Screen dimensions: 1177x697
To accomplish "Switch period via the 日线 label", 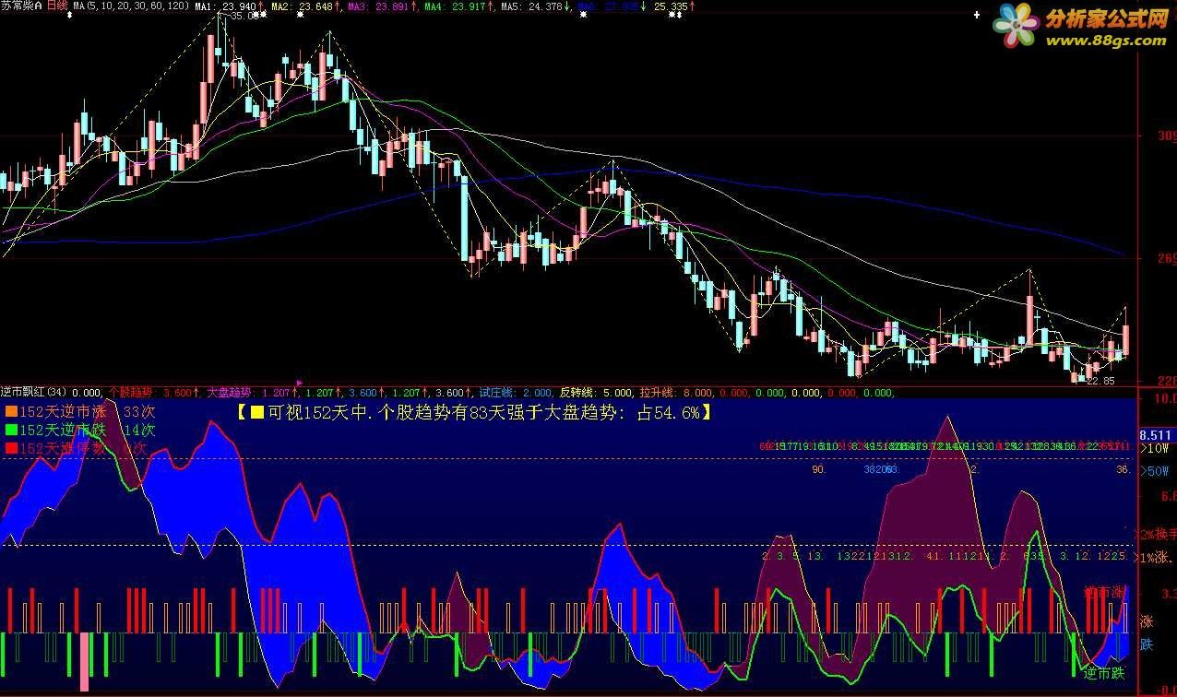I will pos(56,6).
